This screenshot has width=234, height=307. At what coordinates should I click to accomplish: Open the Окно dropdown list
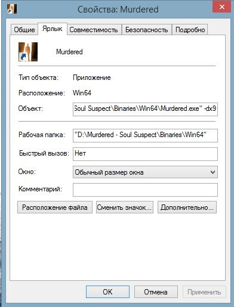coord(145,172)
